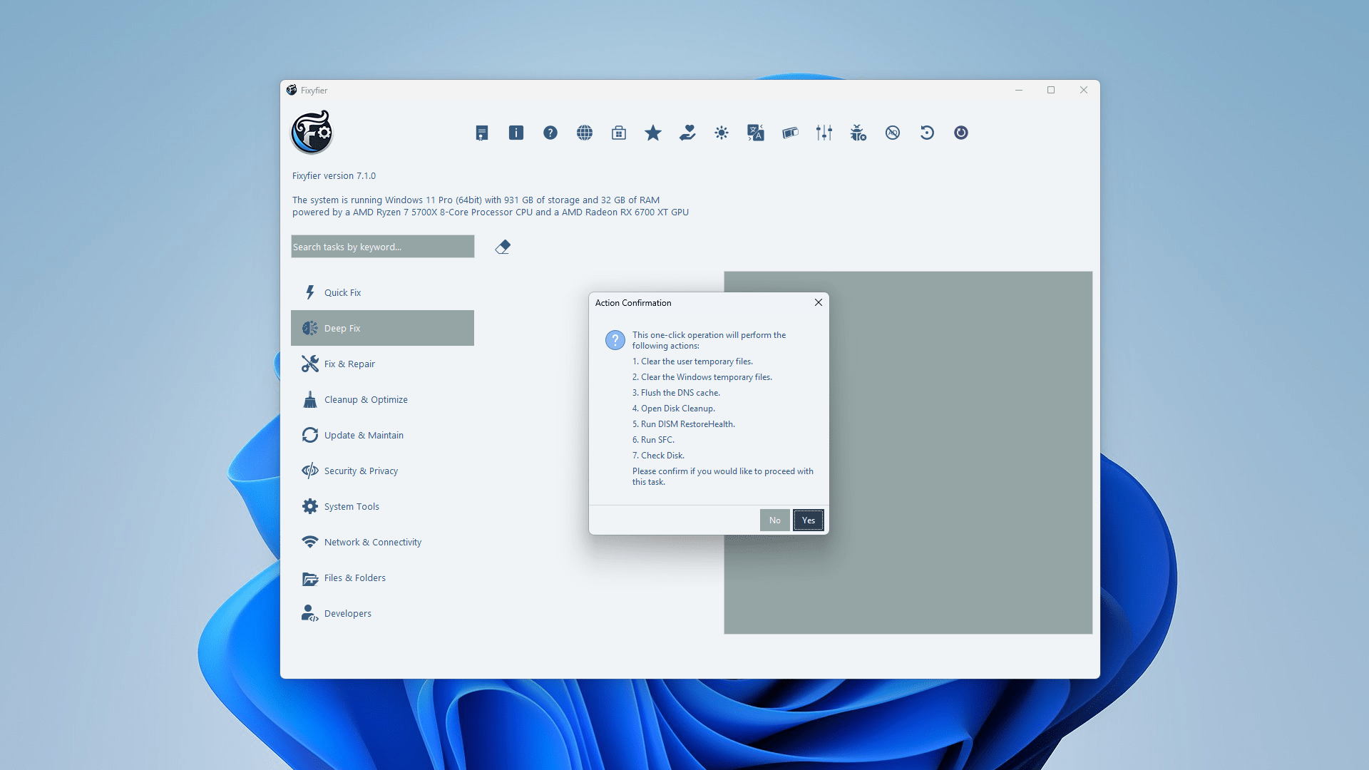View application info via info icon

(x=516, y=133)
